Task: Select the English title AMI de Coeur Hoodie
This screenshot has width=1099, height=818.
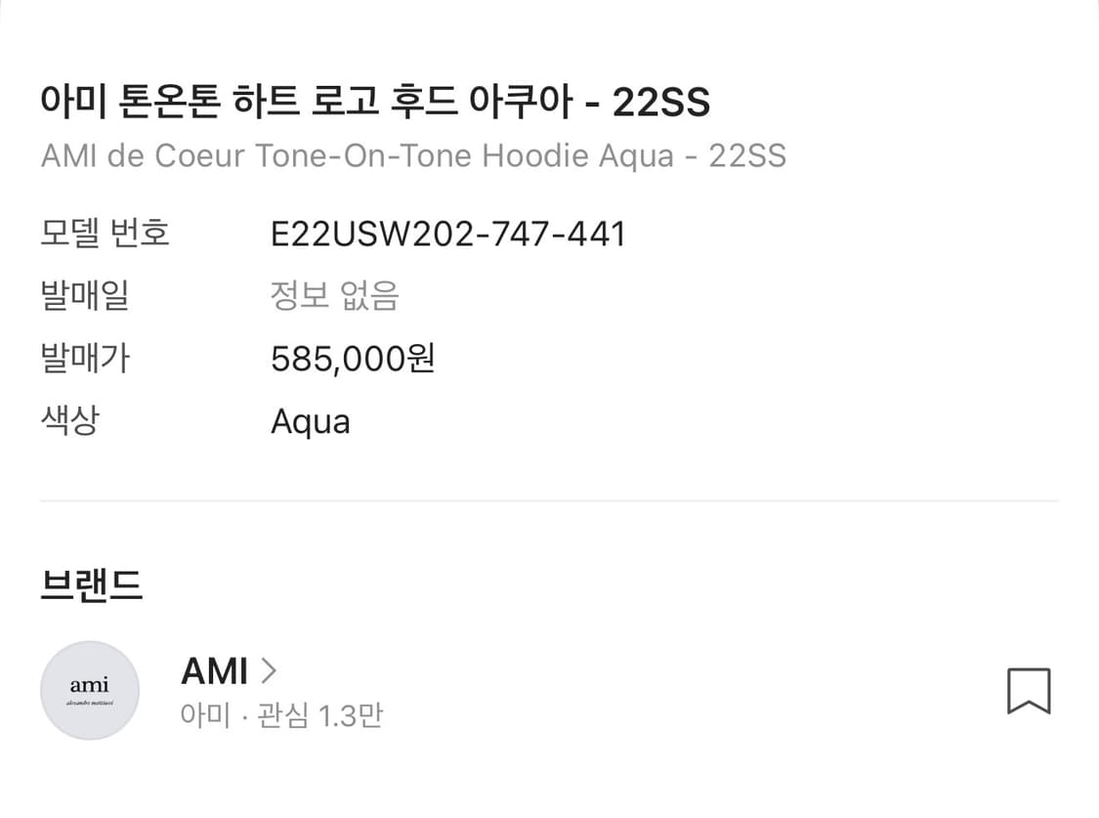Action: [x=413, y=156]
